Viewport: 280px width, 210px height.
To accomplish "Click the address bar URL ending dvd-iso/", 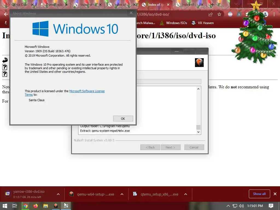I will 153,14.
